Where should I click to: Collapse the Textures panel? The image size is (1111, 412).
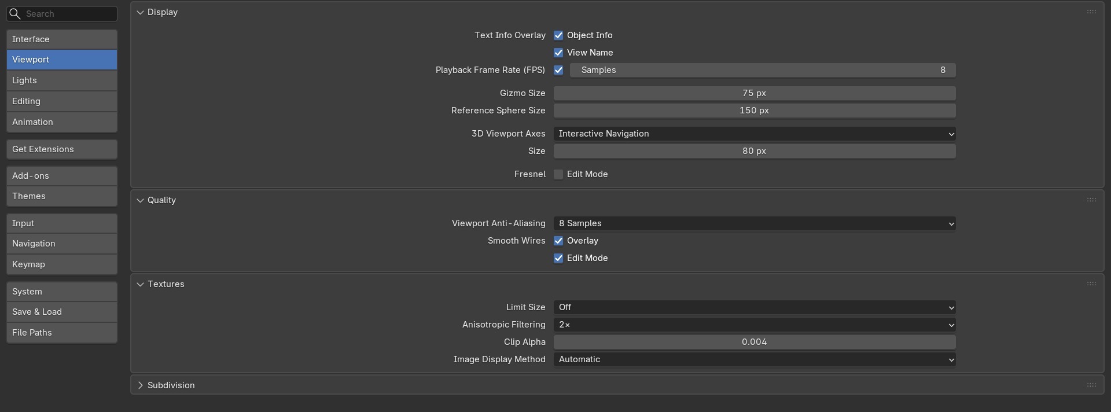[140, 284]
